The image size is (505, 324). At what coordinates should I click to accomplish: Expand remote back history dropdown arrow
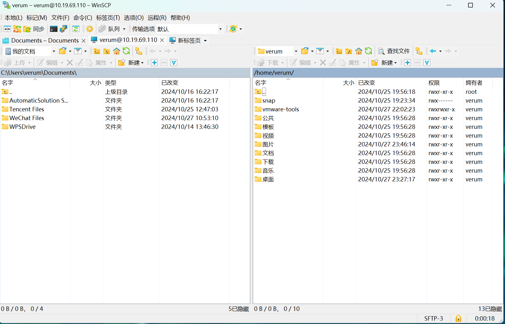point(440,51)
